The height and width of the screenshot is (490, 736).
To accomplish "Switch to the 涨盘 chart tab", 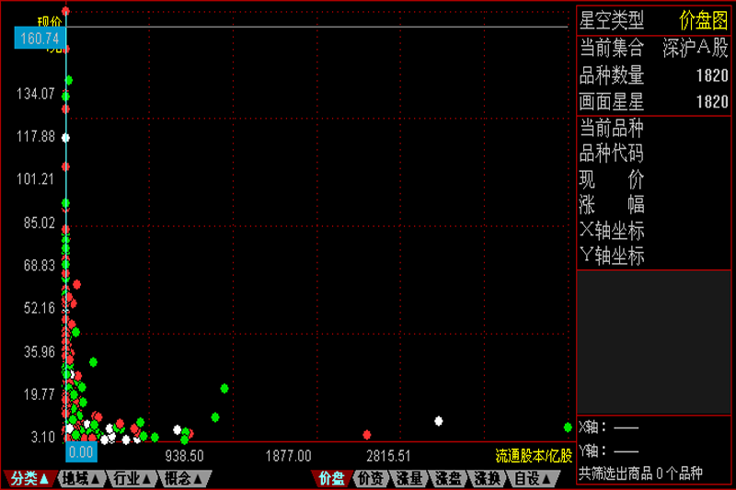I will pyautogui.click(x=448, y=479).
